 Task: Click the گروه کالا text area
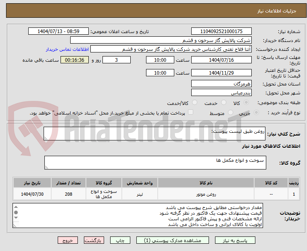[x=155, y=163]
